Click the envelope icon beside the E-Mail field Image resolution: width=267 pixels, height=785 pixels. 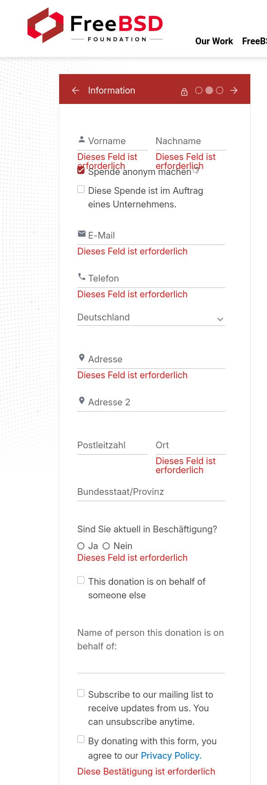(81, 233)
